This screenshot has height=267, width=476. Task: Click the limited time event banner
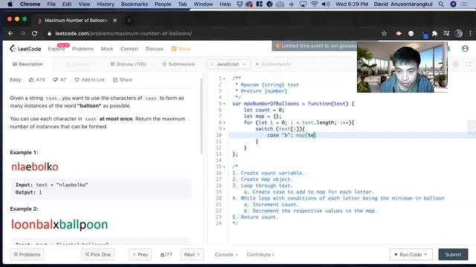[315, 46]
